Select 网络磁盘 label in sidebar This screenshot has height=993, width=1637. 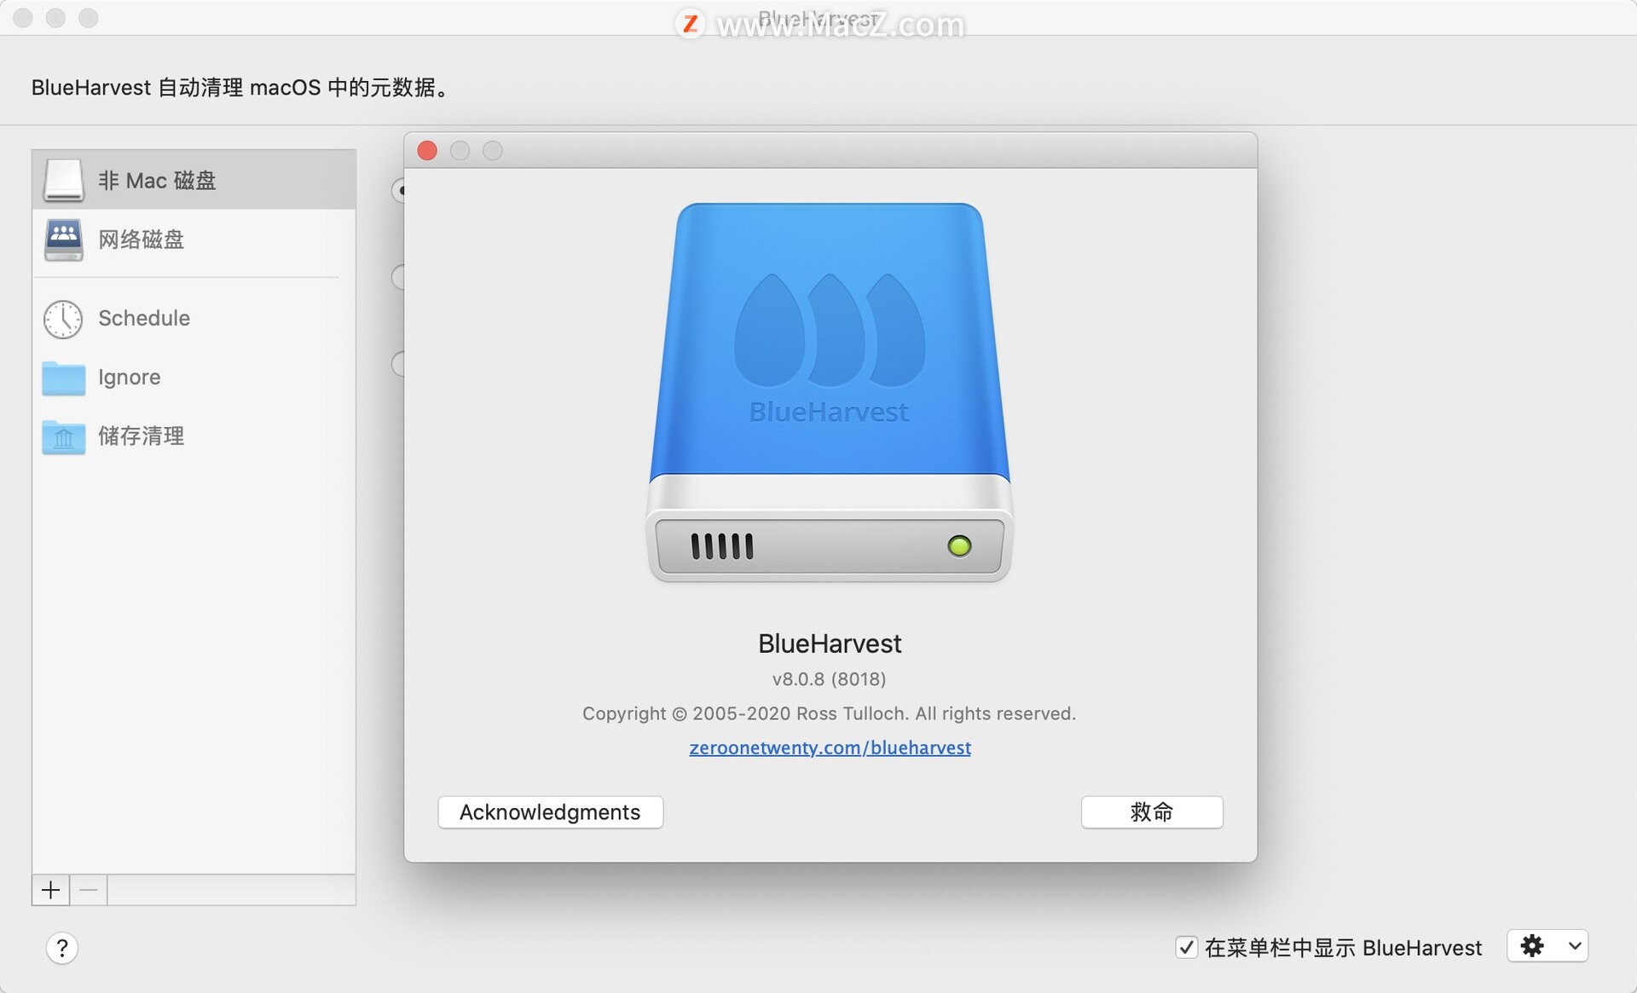142,240
